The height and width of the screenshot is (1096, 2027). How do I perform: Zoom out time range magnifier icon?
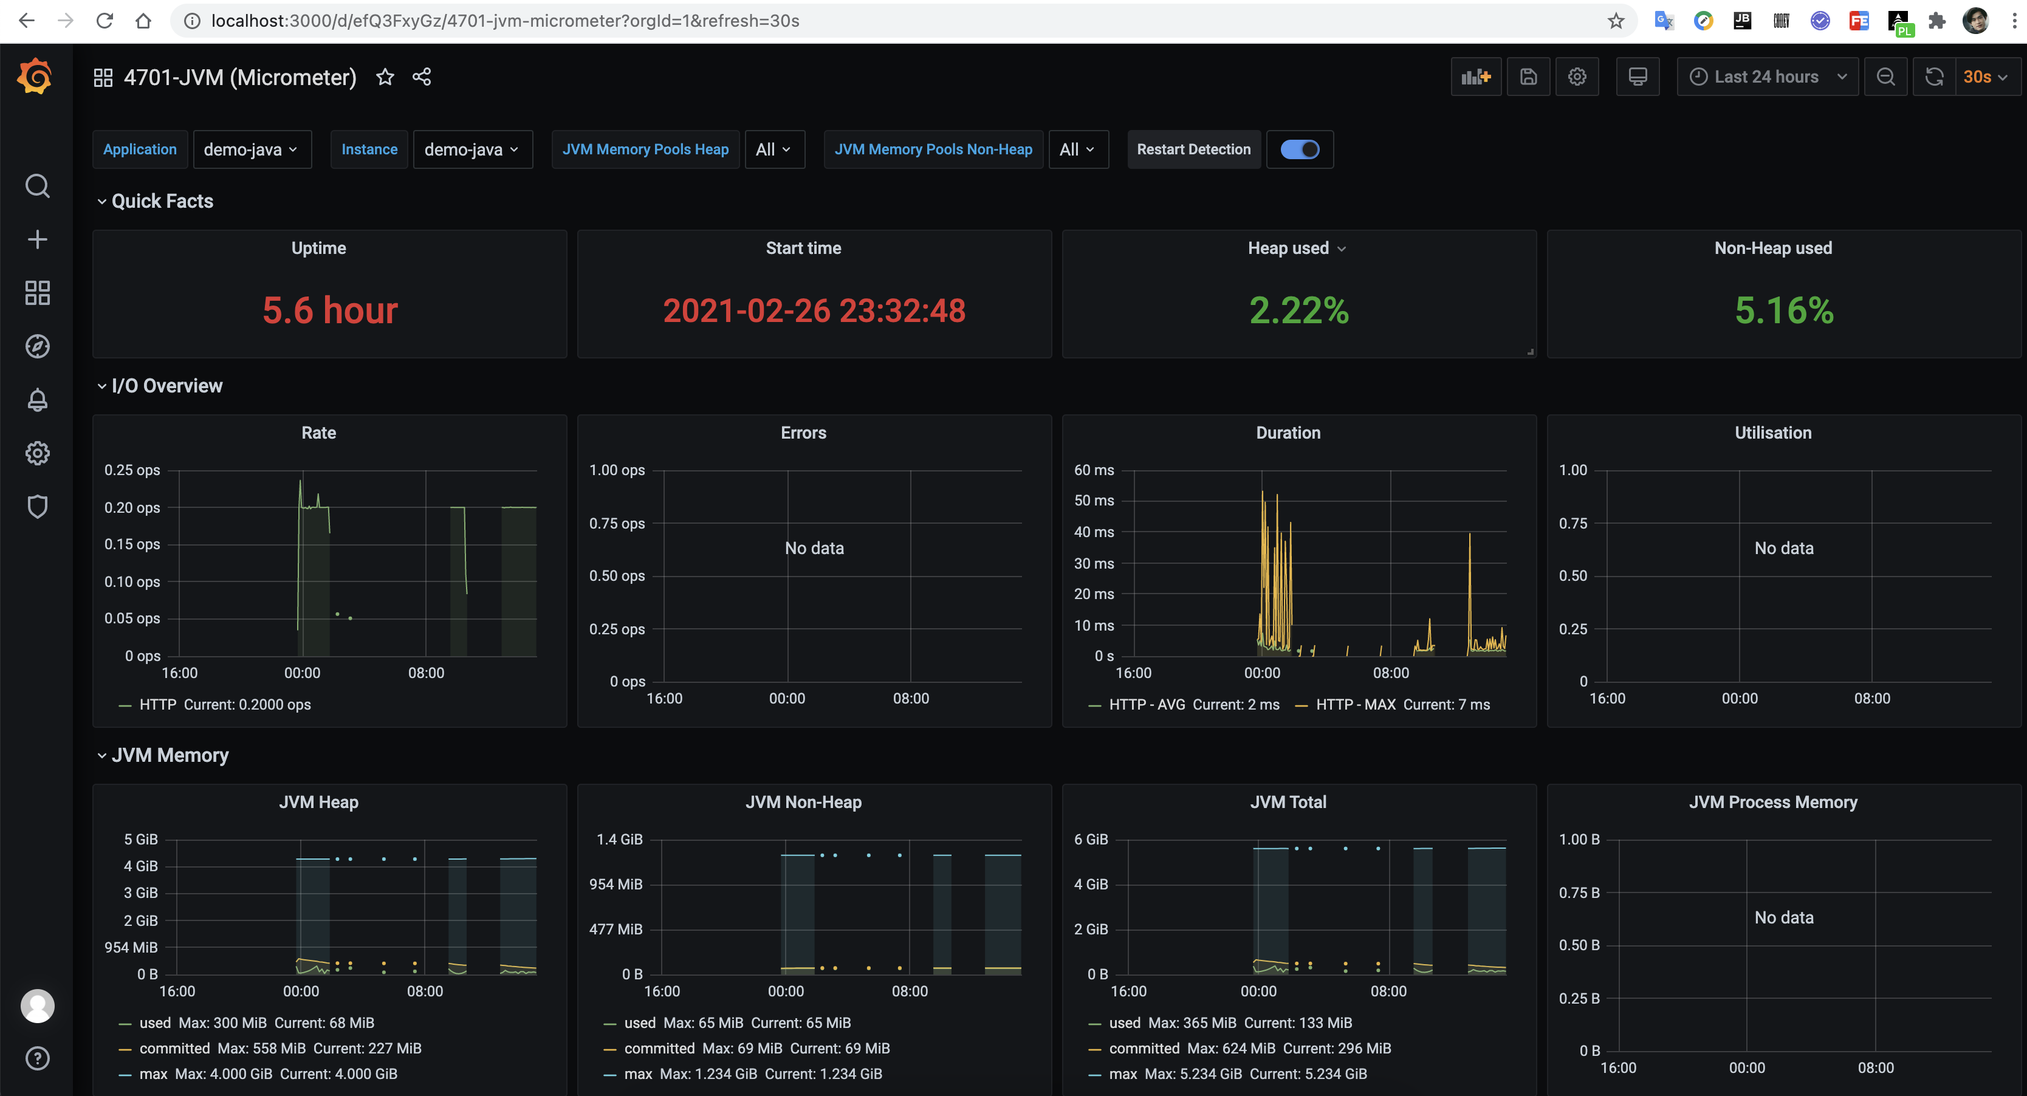coord(1885,77)
